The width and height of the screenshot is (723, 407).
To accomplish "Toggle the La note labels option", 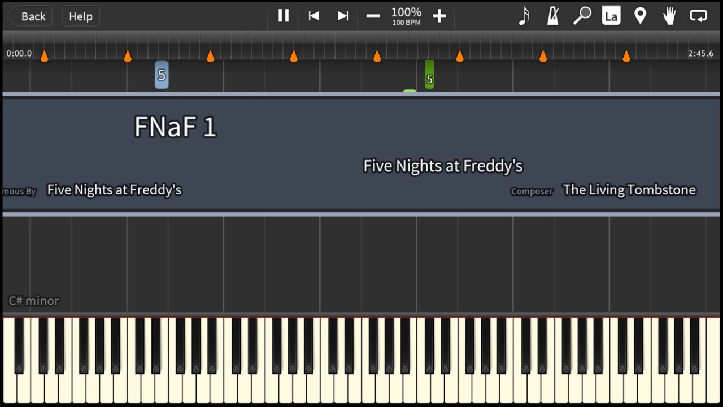I will 611,16.
